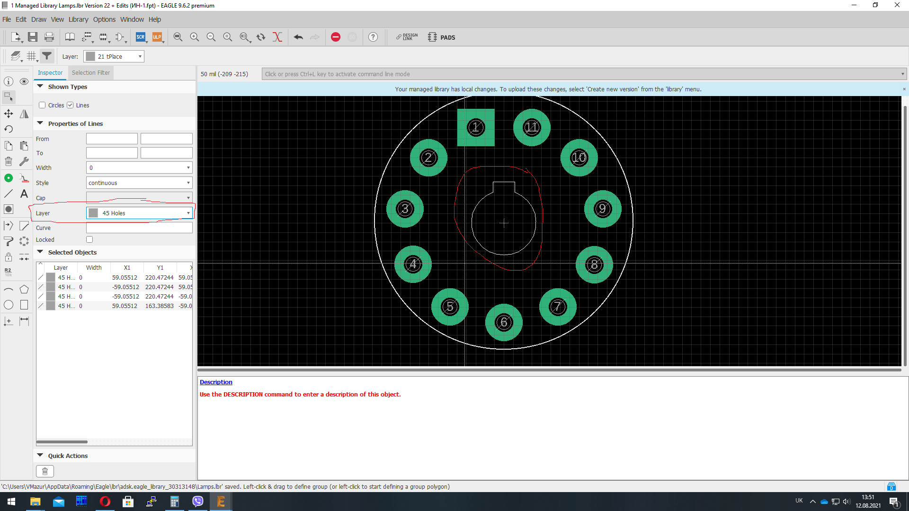
Task: Enable the Circles checkbox
Action: click(42, 105)
